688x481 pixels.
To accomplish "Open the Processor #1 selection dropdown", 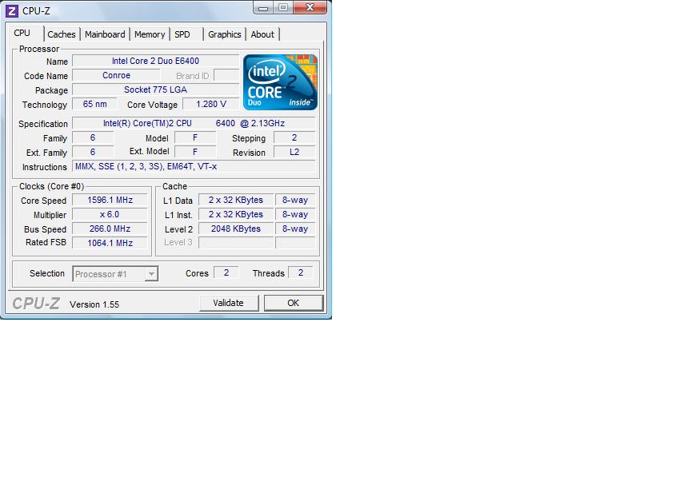I will pos(115,274).
